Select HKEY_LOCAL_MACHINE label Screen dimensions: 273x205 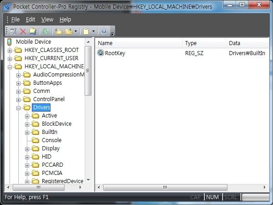click(54, 67)
